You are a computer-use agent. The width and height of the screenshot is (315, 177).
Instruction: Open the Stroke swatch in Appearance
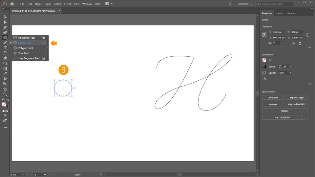point(264,67)
